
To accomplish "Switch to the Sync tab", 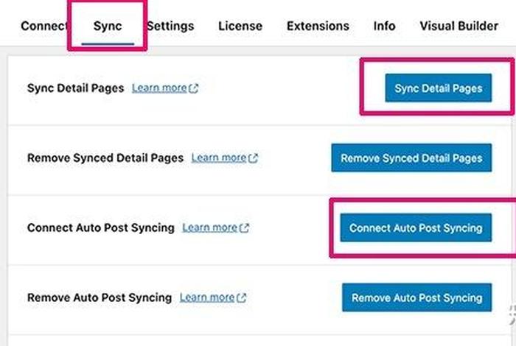I will [x=108, y=26].
